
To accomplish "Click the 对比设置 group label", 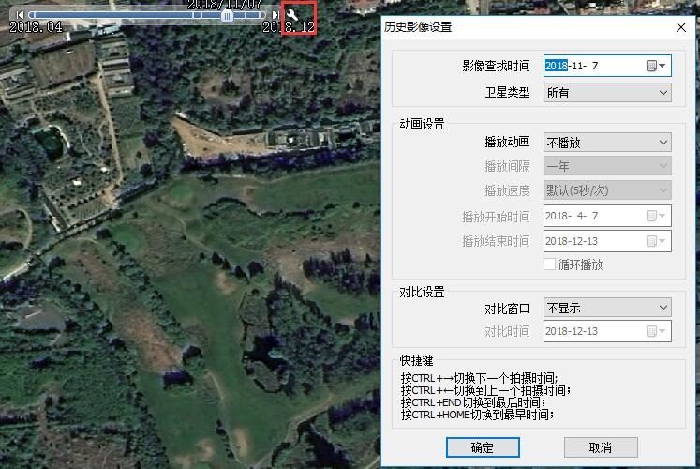I will (x=422, y=292).
